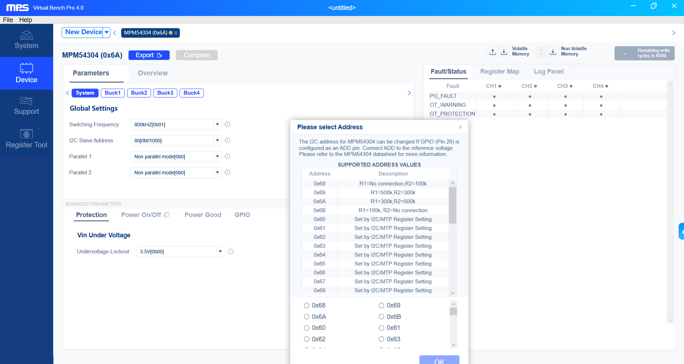
Task: Select the 0x60 address radio button
Action: tap(306, 328)
